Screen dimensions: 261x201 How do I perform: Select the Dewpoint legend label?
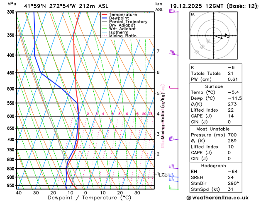(x=119, y=18)
